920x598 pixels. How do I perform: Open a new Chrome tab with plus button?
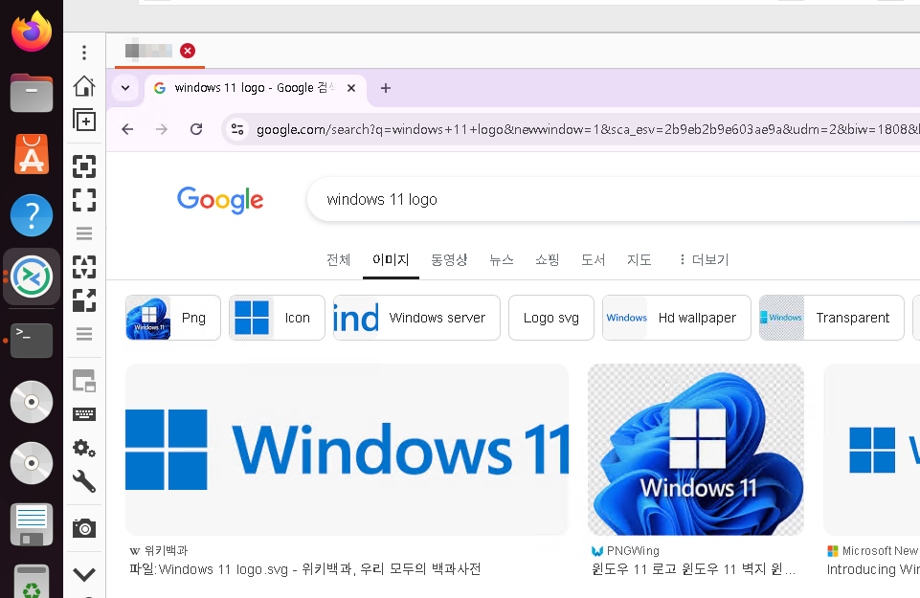pos(386,88)
